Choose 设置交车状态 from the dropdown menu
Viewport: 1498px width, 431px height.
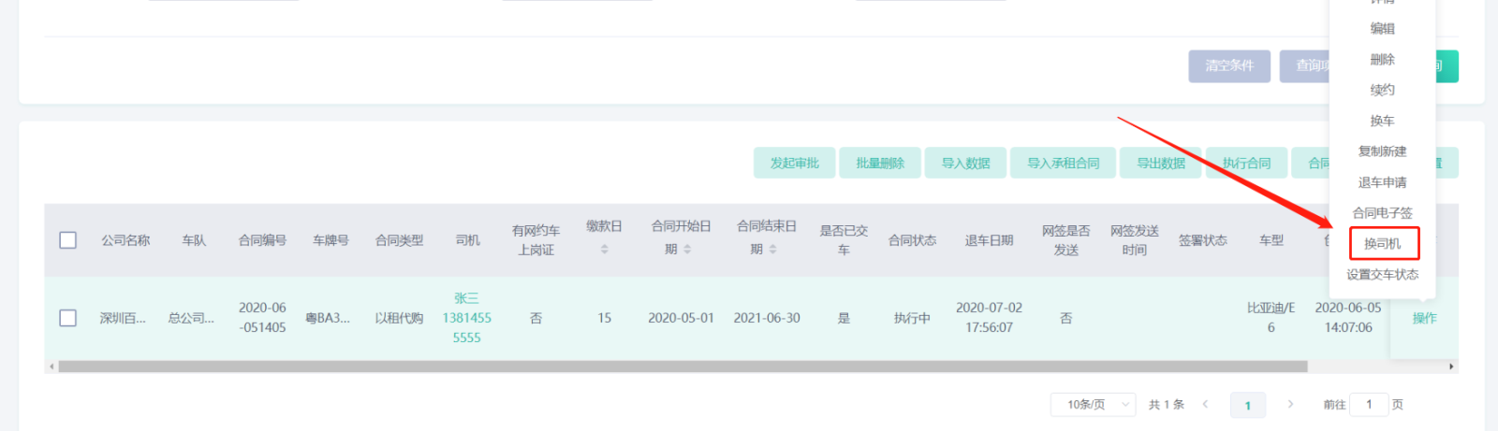tap(1382, 275)
